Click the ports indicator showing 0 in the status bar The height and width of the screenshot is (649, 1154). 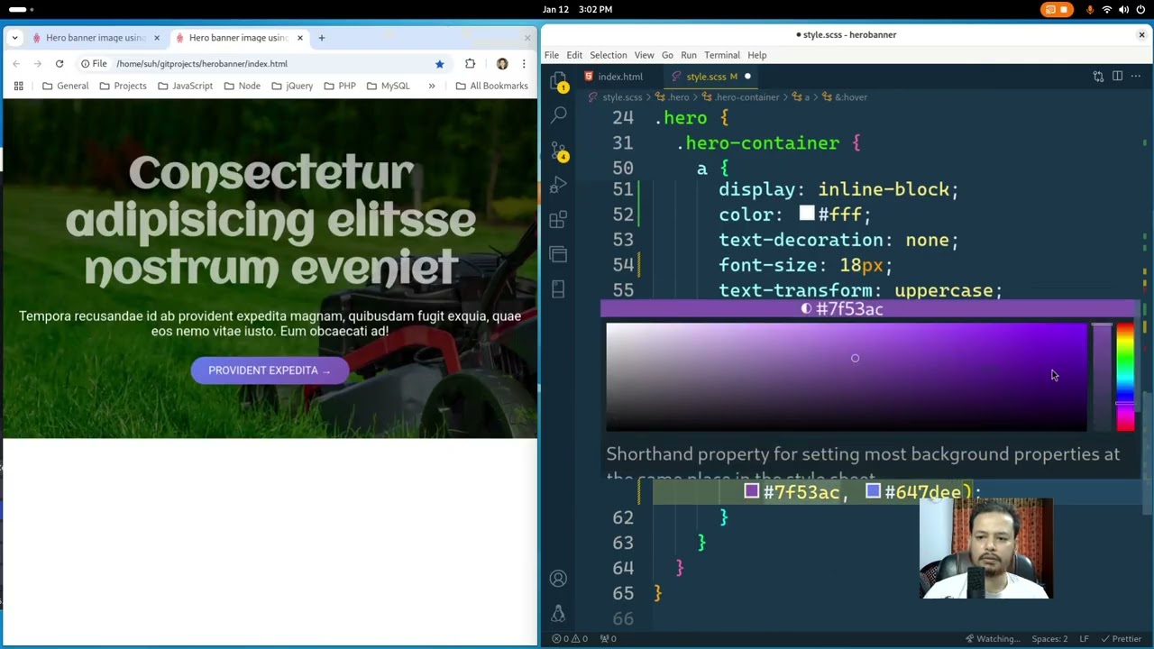pos(609,639)
